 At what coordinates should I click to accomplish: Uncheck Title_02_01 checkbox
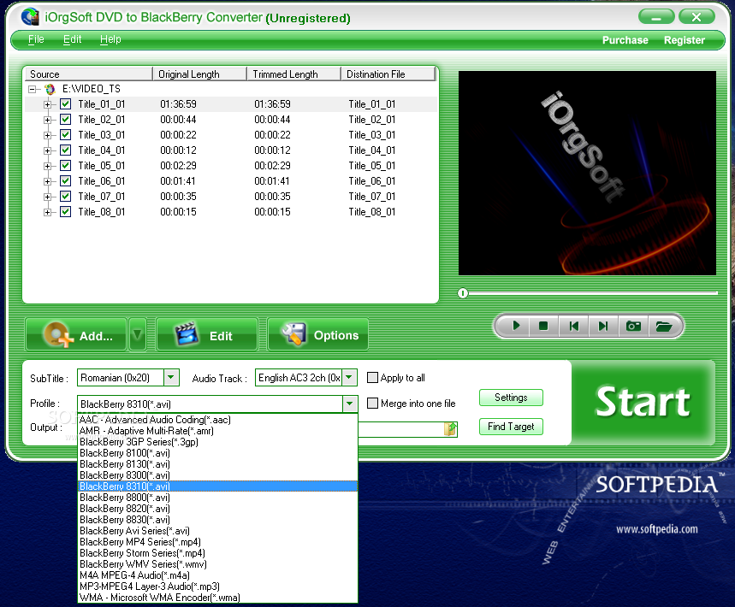66,120
